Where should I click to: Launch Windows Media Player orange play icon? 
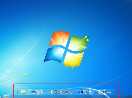click(x=61, y=92)
